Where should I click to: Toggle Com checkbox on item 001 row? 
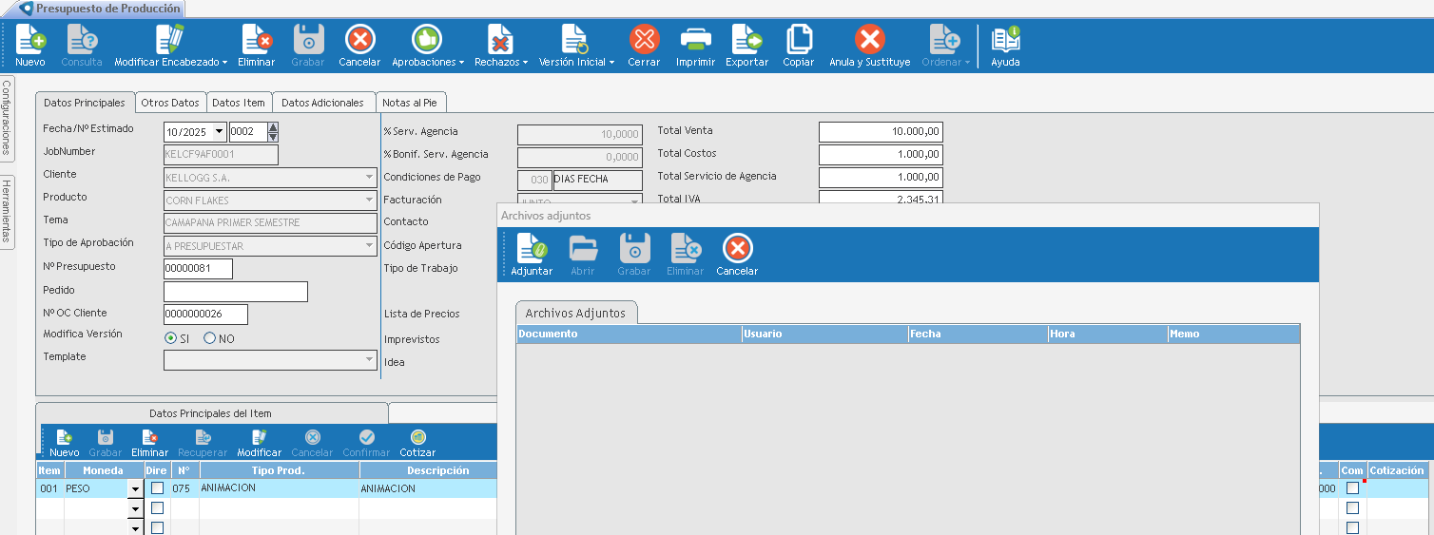click(x=1352, y=488)
